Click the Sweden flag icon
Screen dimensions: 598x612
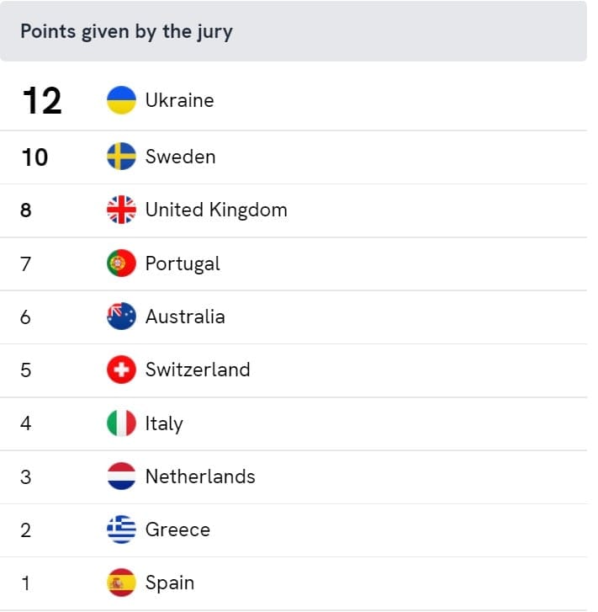[121, 157]
